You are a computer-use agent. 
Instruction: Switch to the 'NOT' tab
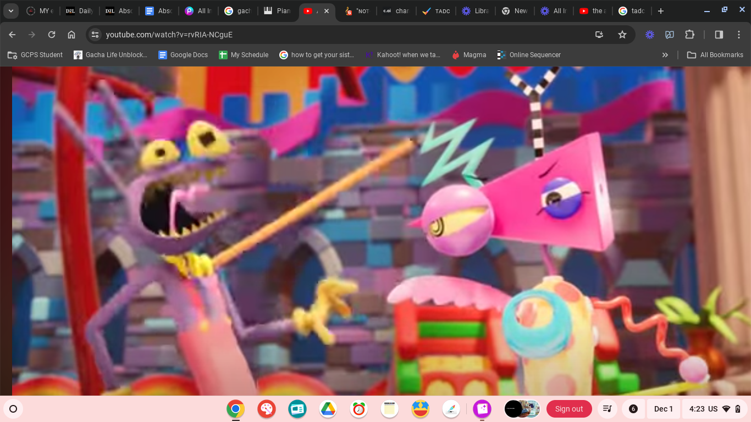(x=357, y=11)
